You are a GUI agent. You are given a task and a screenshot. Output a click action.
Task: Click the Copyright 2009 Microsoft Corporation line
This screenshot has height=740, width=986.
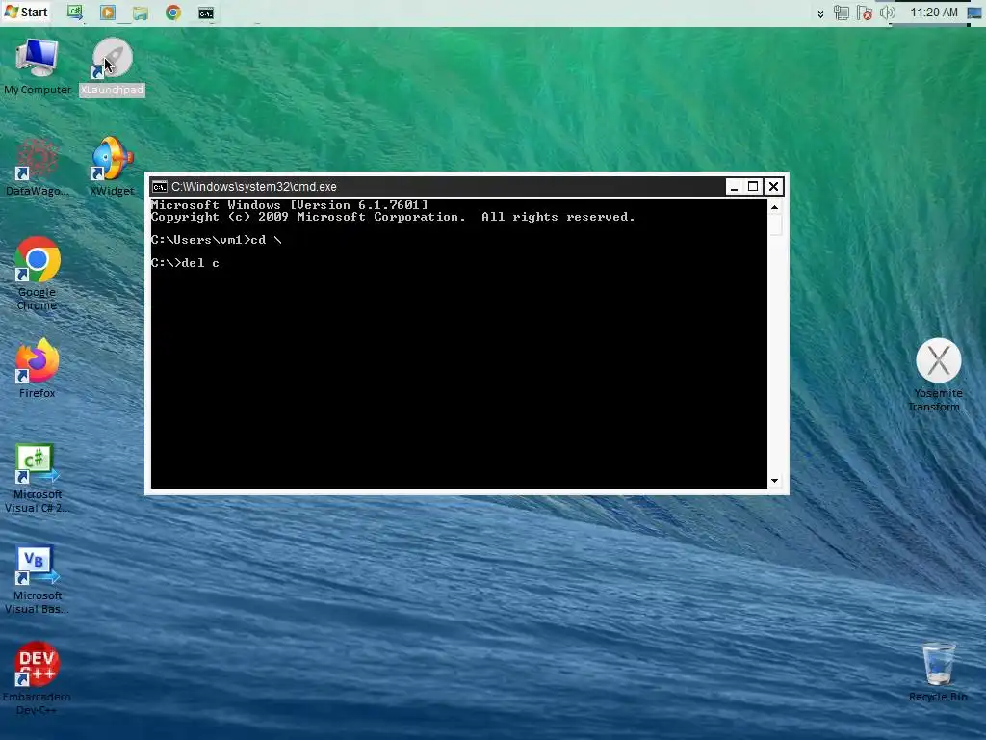[393, 217]
